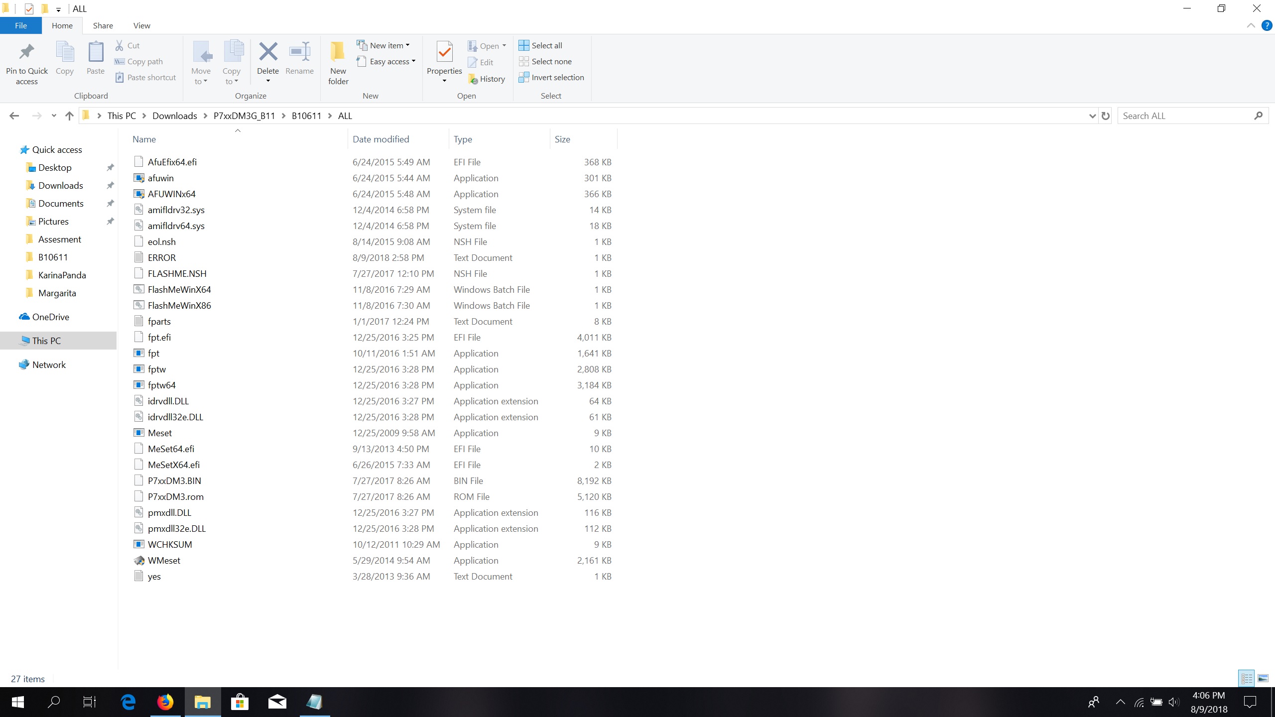1275x717 pixels.
Task: Switch to the Share tab
Action: tap(103, 25)
